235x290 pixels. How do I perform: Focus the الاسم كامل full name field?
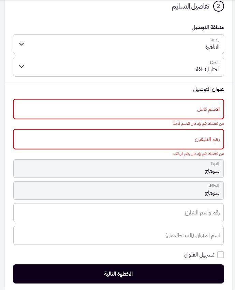tap(118, 109)
